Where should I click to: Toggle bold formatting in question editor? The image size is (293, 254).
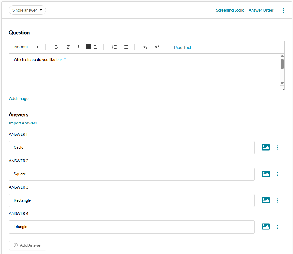pos(56,47)
